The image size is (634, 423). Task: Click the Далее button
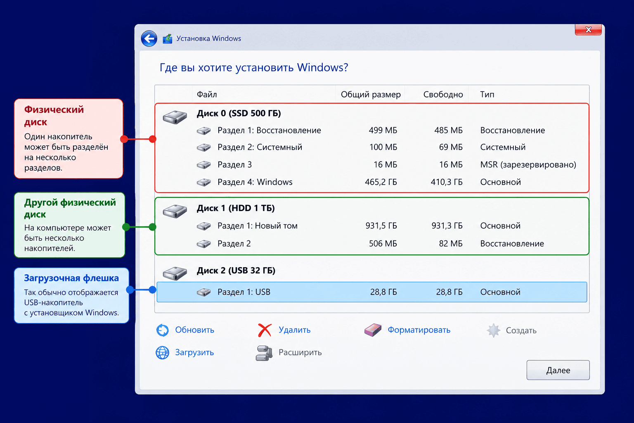[x=558, y=370]
